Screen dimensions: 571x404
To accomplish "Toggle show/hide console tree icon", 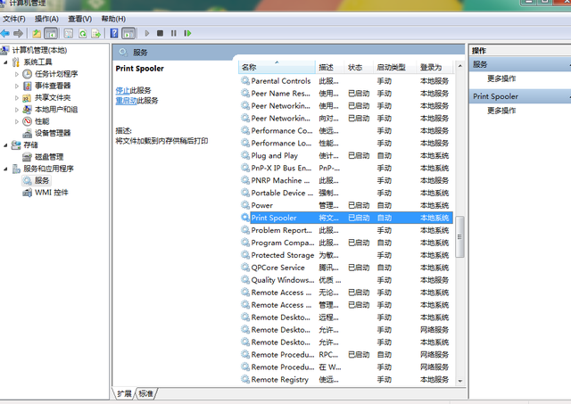I will click(51, 34).
